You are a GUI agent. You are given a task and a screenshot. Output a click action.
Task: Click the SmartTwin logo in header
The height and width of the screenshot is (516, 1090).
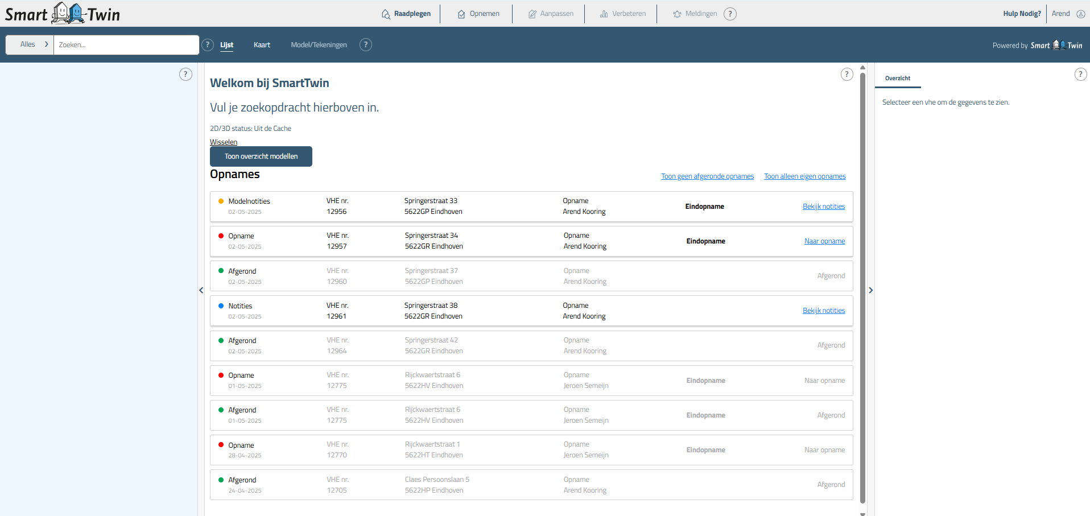(63, 14)
